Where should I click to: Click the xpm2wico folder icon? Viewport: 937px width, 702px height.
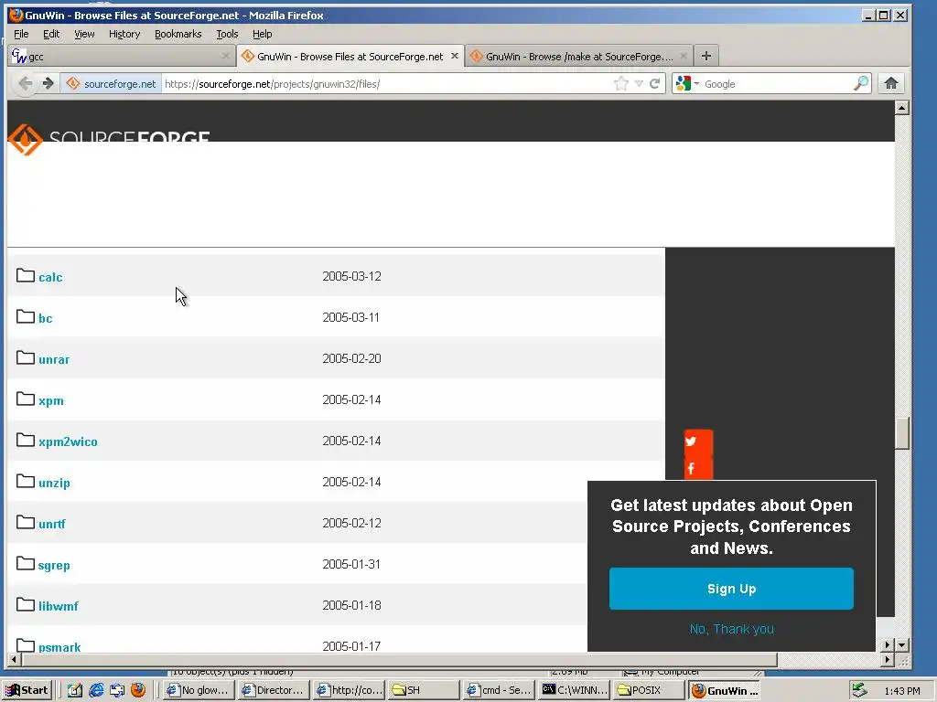[x=25, y=440]
